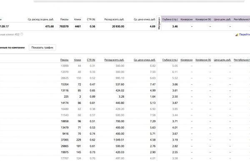This screenshot has width=250, height=161.
Task: Select impressions cell 18858
Action: click(65, 121)
